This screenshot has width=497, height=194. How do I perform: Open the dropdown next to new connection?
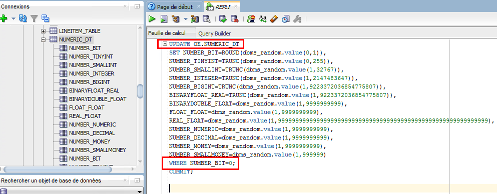14,18
